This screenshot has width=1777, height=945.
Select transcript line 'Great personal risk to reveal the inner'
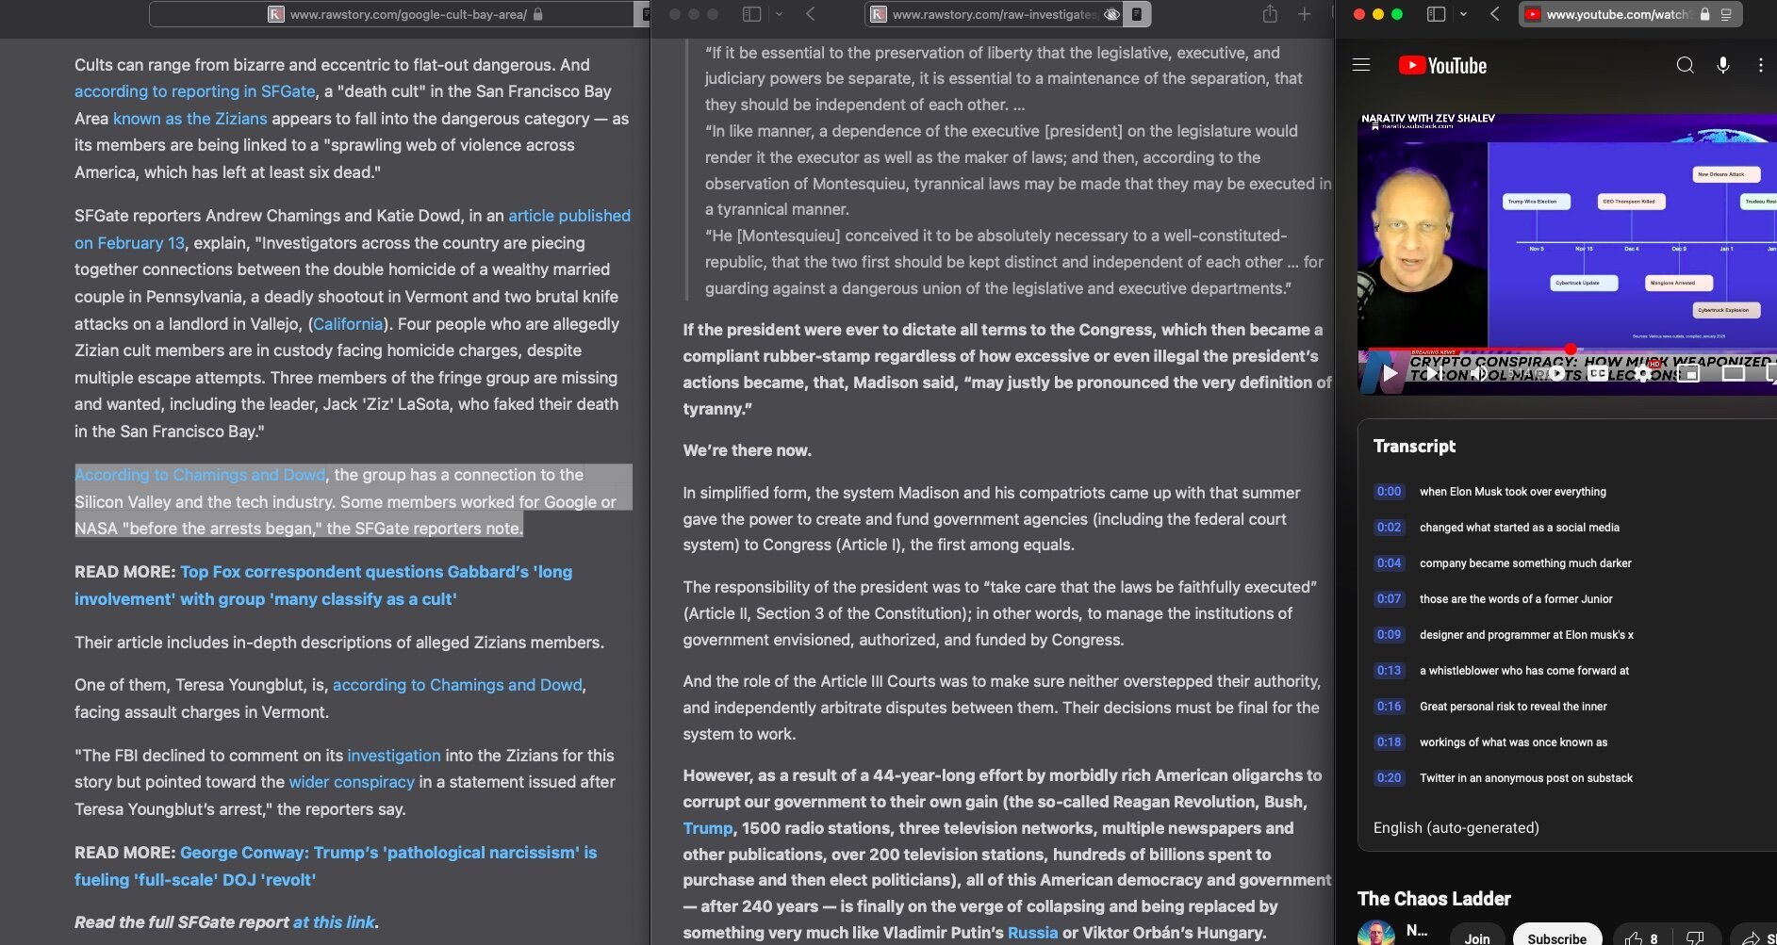(1513, 707)
